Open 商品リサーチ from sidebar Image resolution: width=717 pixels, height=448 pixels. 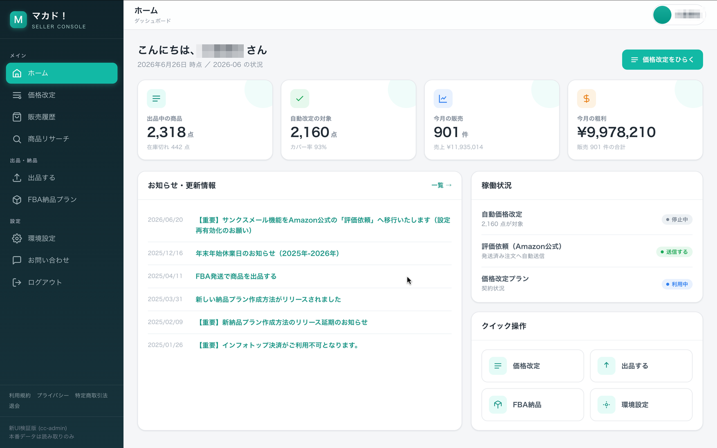(x=62, y=139)
